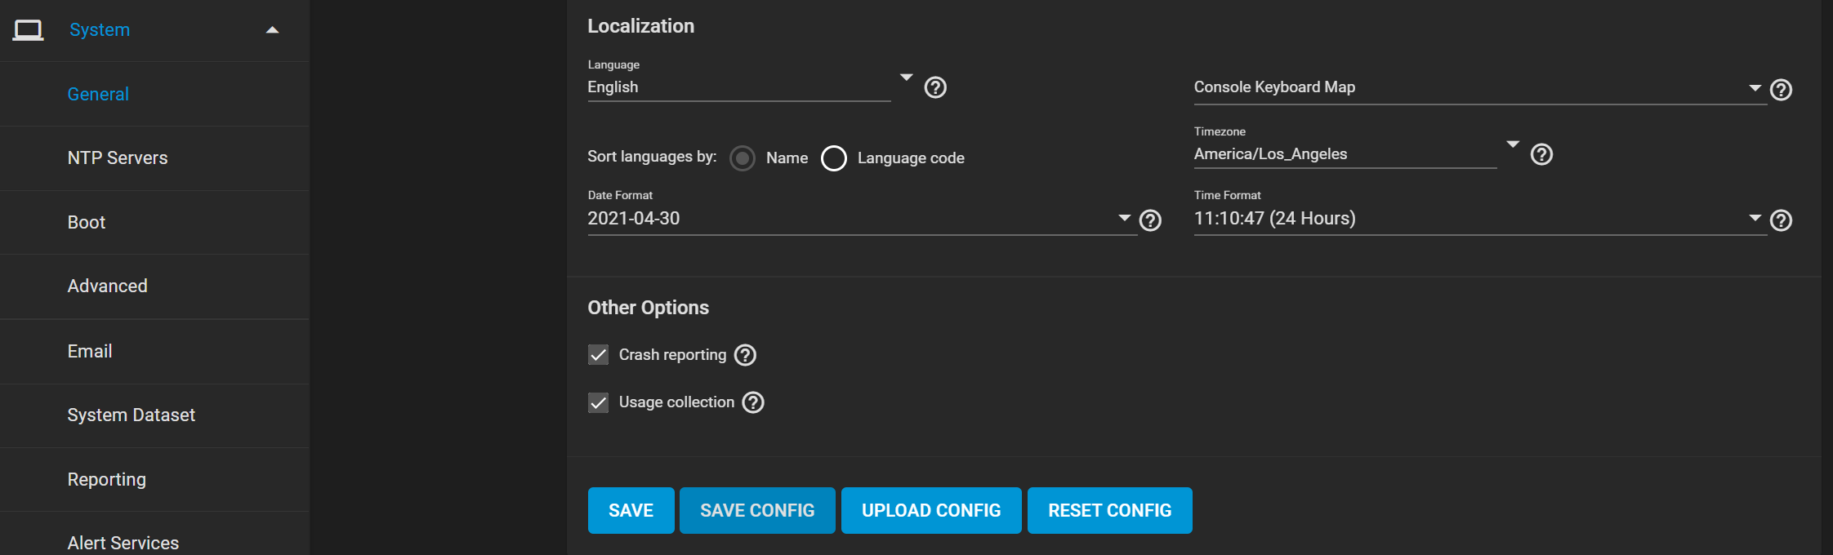The height and width of the screenshot is (555, 1833).
Task: Click the SAVE CONFIG button
Action: tap(757, 510)
